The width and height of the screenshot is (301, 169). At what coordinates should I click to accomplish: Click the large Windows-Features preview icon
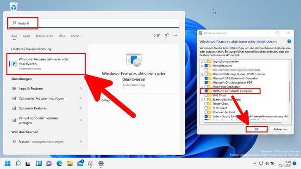(134, 60)
